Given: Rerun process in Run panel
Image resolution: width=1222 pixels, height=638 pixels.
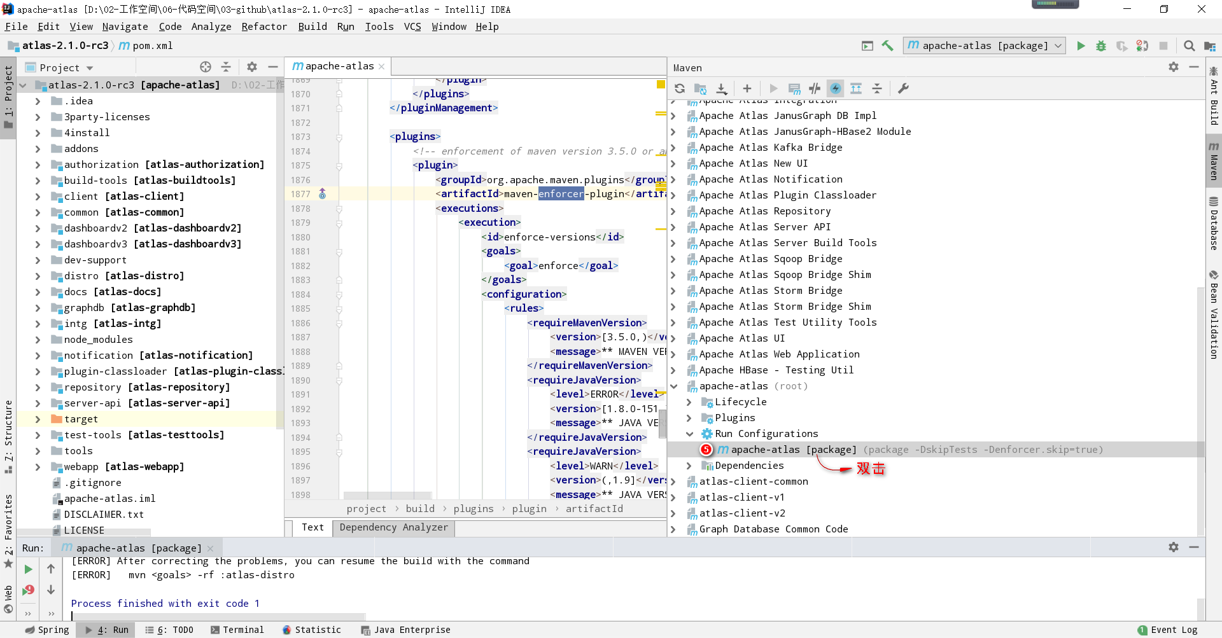Looking at the screenshot, I should pyautogui.click(x=28, y=569).
